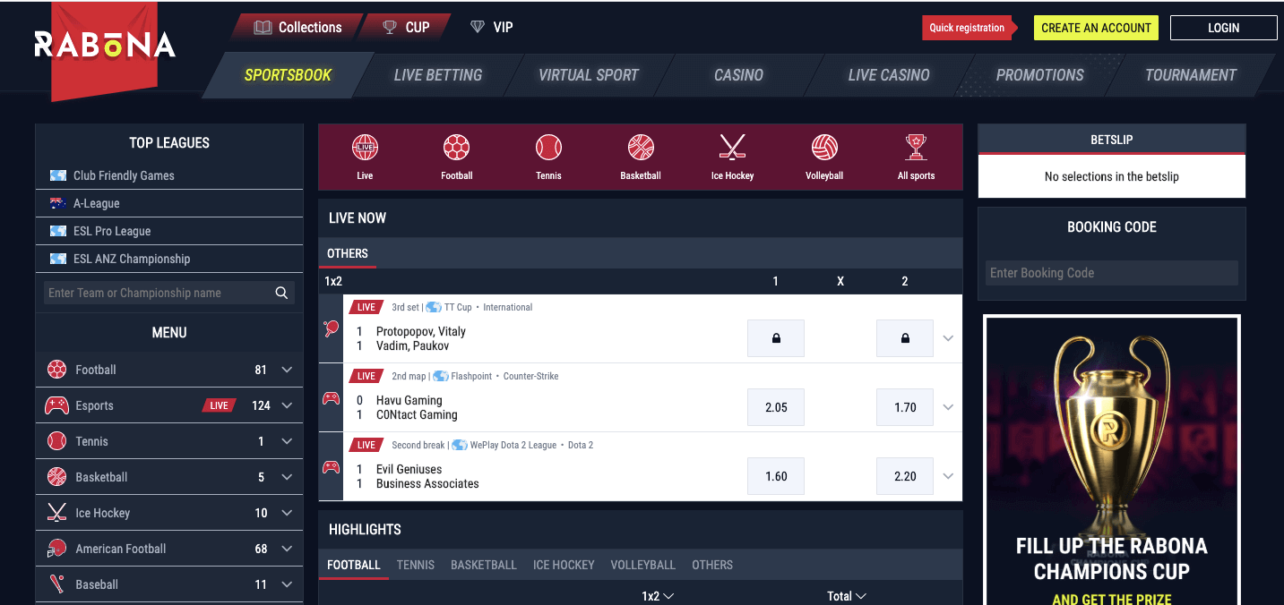Select the Basketball icon in sports bar
The width and height of the screenshot is (1284, 605).
[x=641, y=148]
